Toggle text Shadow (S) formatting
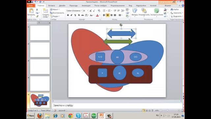 (x=79, y=15)
